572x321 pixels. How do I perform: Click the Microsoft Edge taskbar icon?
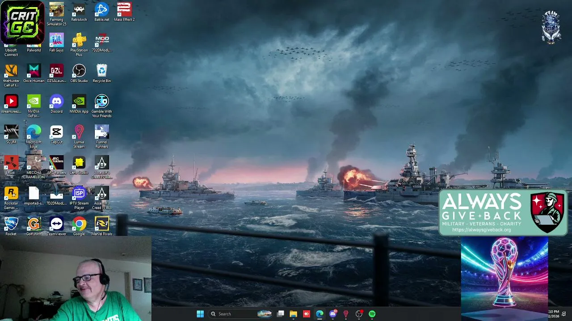(x=320, y=314)
